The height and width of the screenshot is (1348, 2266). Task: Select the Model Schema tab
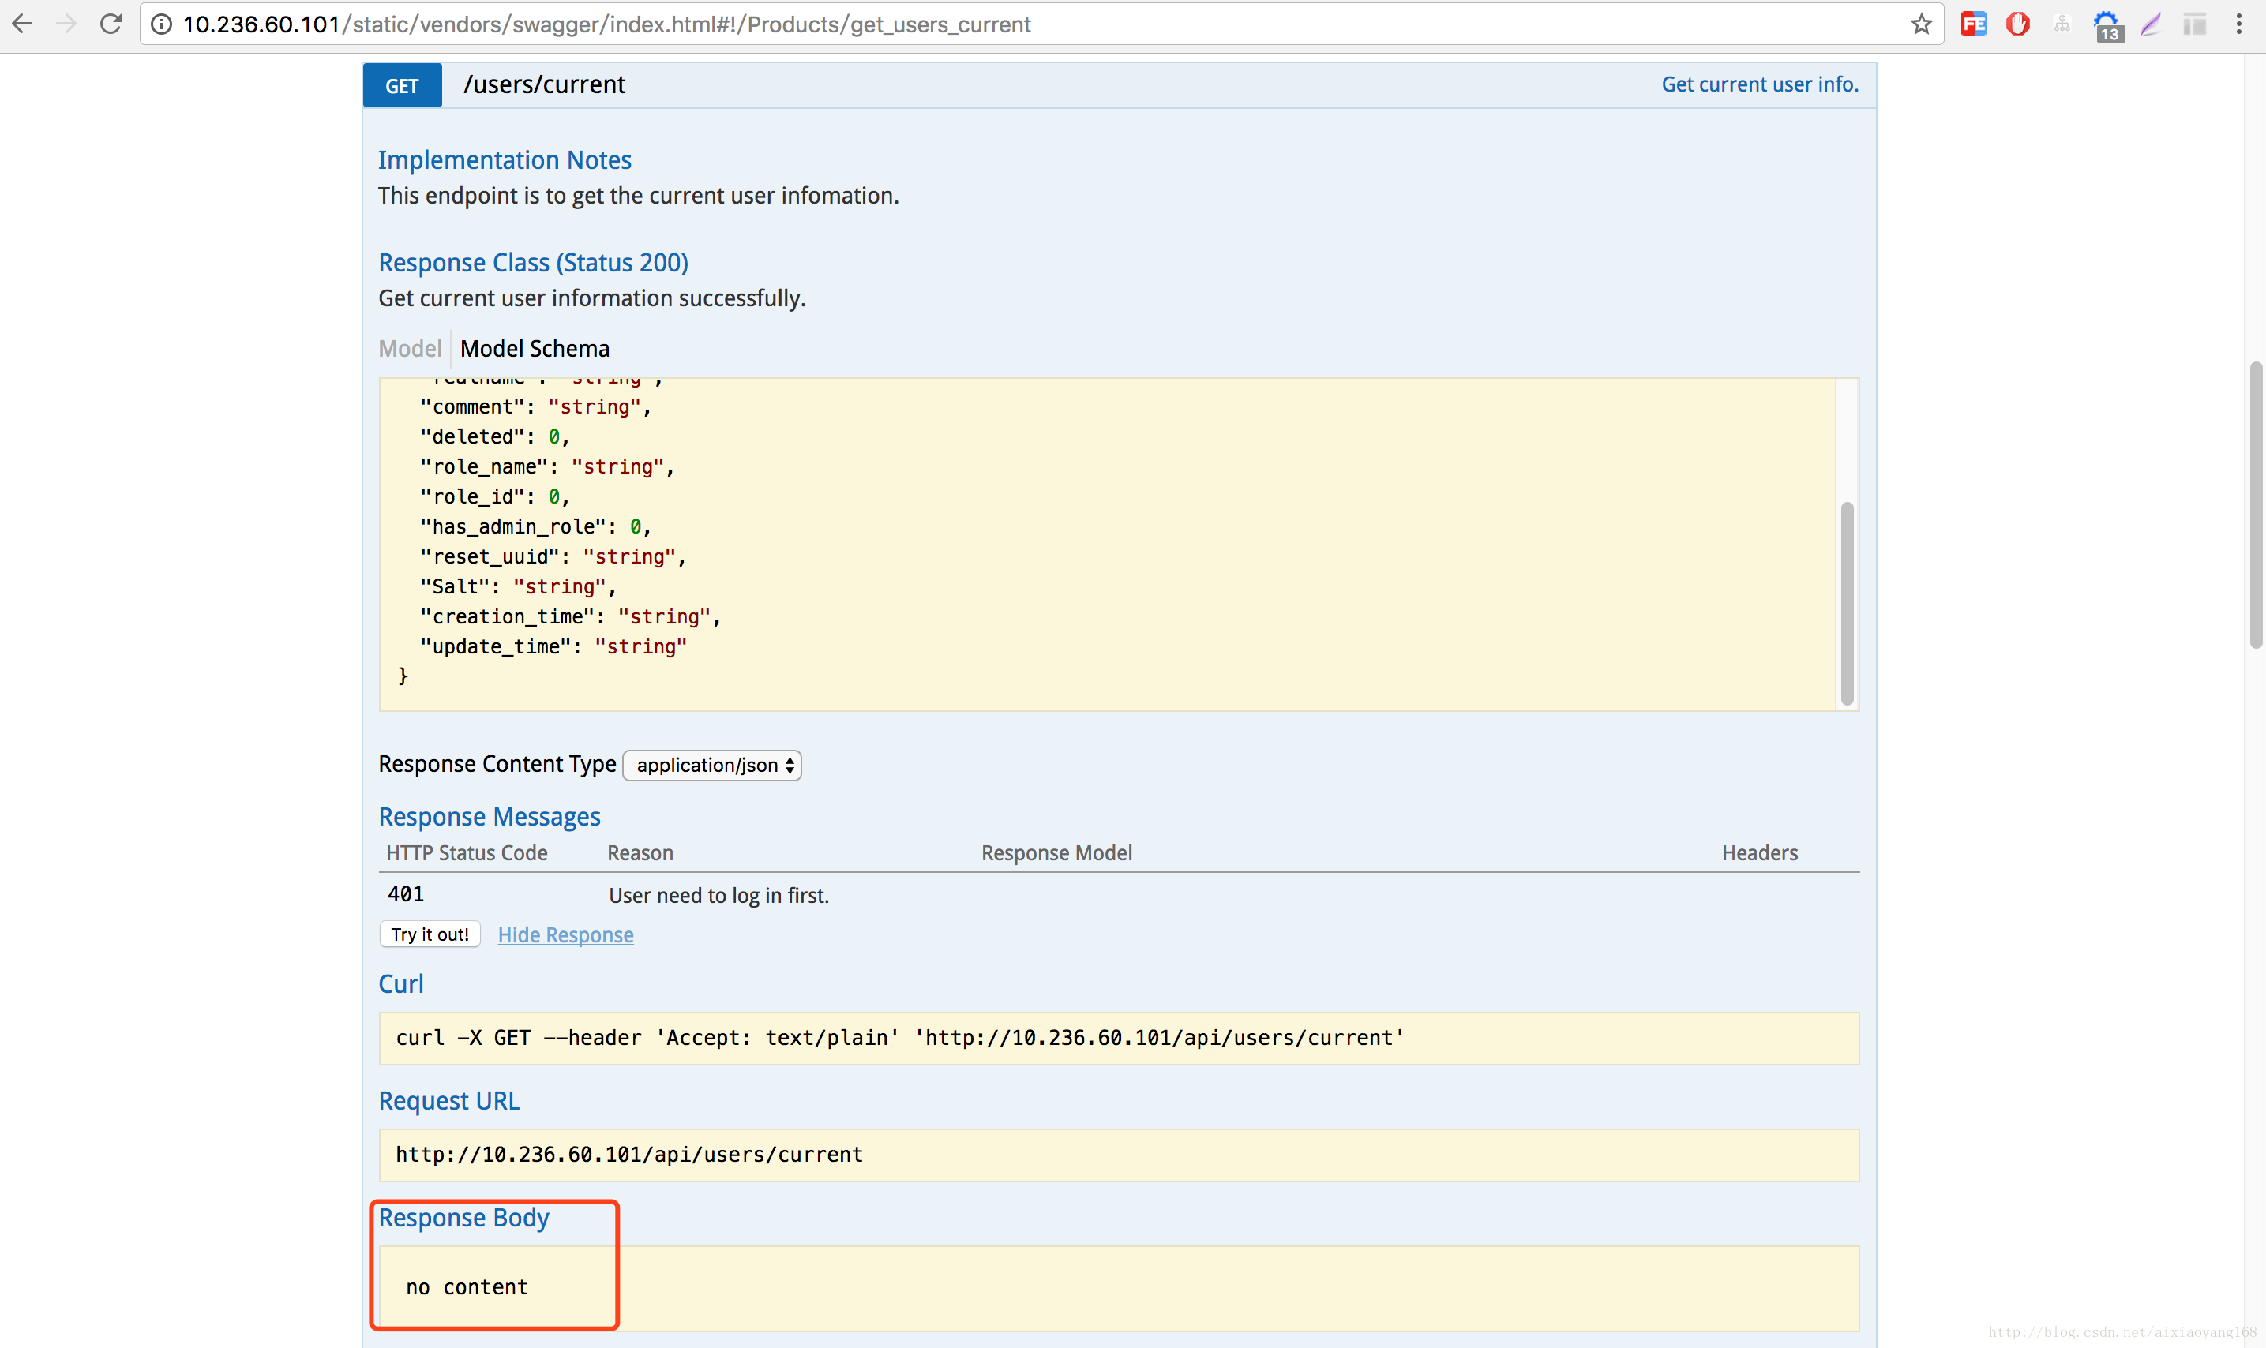coord(535,349)
